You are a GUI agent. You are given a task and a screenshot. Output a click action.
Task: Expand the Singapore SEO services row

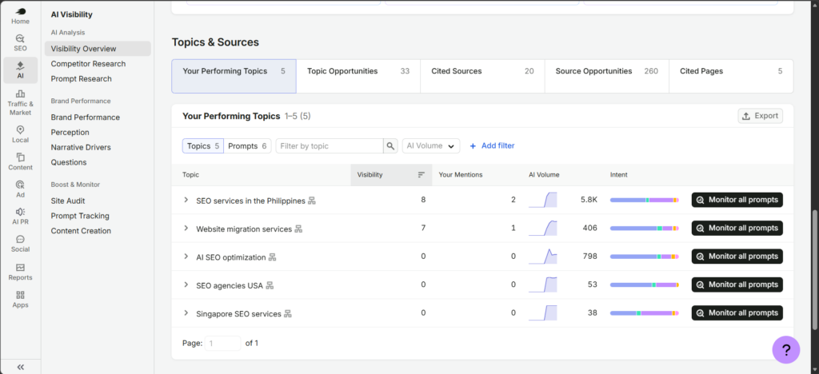coord(186,312)
